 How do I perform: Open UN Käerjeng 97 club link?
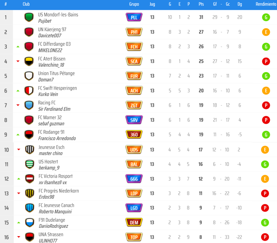52,29
